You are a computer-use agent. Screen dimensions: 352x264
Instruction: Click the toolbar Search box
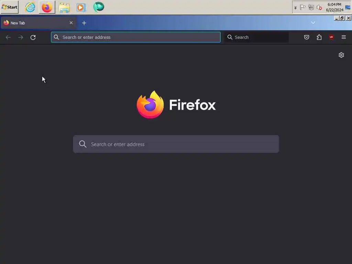point(256,37)
